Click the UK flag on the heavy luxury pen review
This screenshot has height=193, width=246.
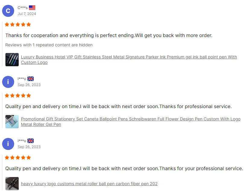30,141
